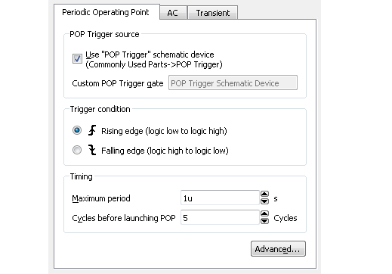Viewport: 392px width, 274px height.
Task: Decrement Cycles before launching POP value
Action: (x=264, y=221)
